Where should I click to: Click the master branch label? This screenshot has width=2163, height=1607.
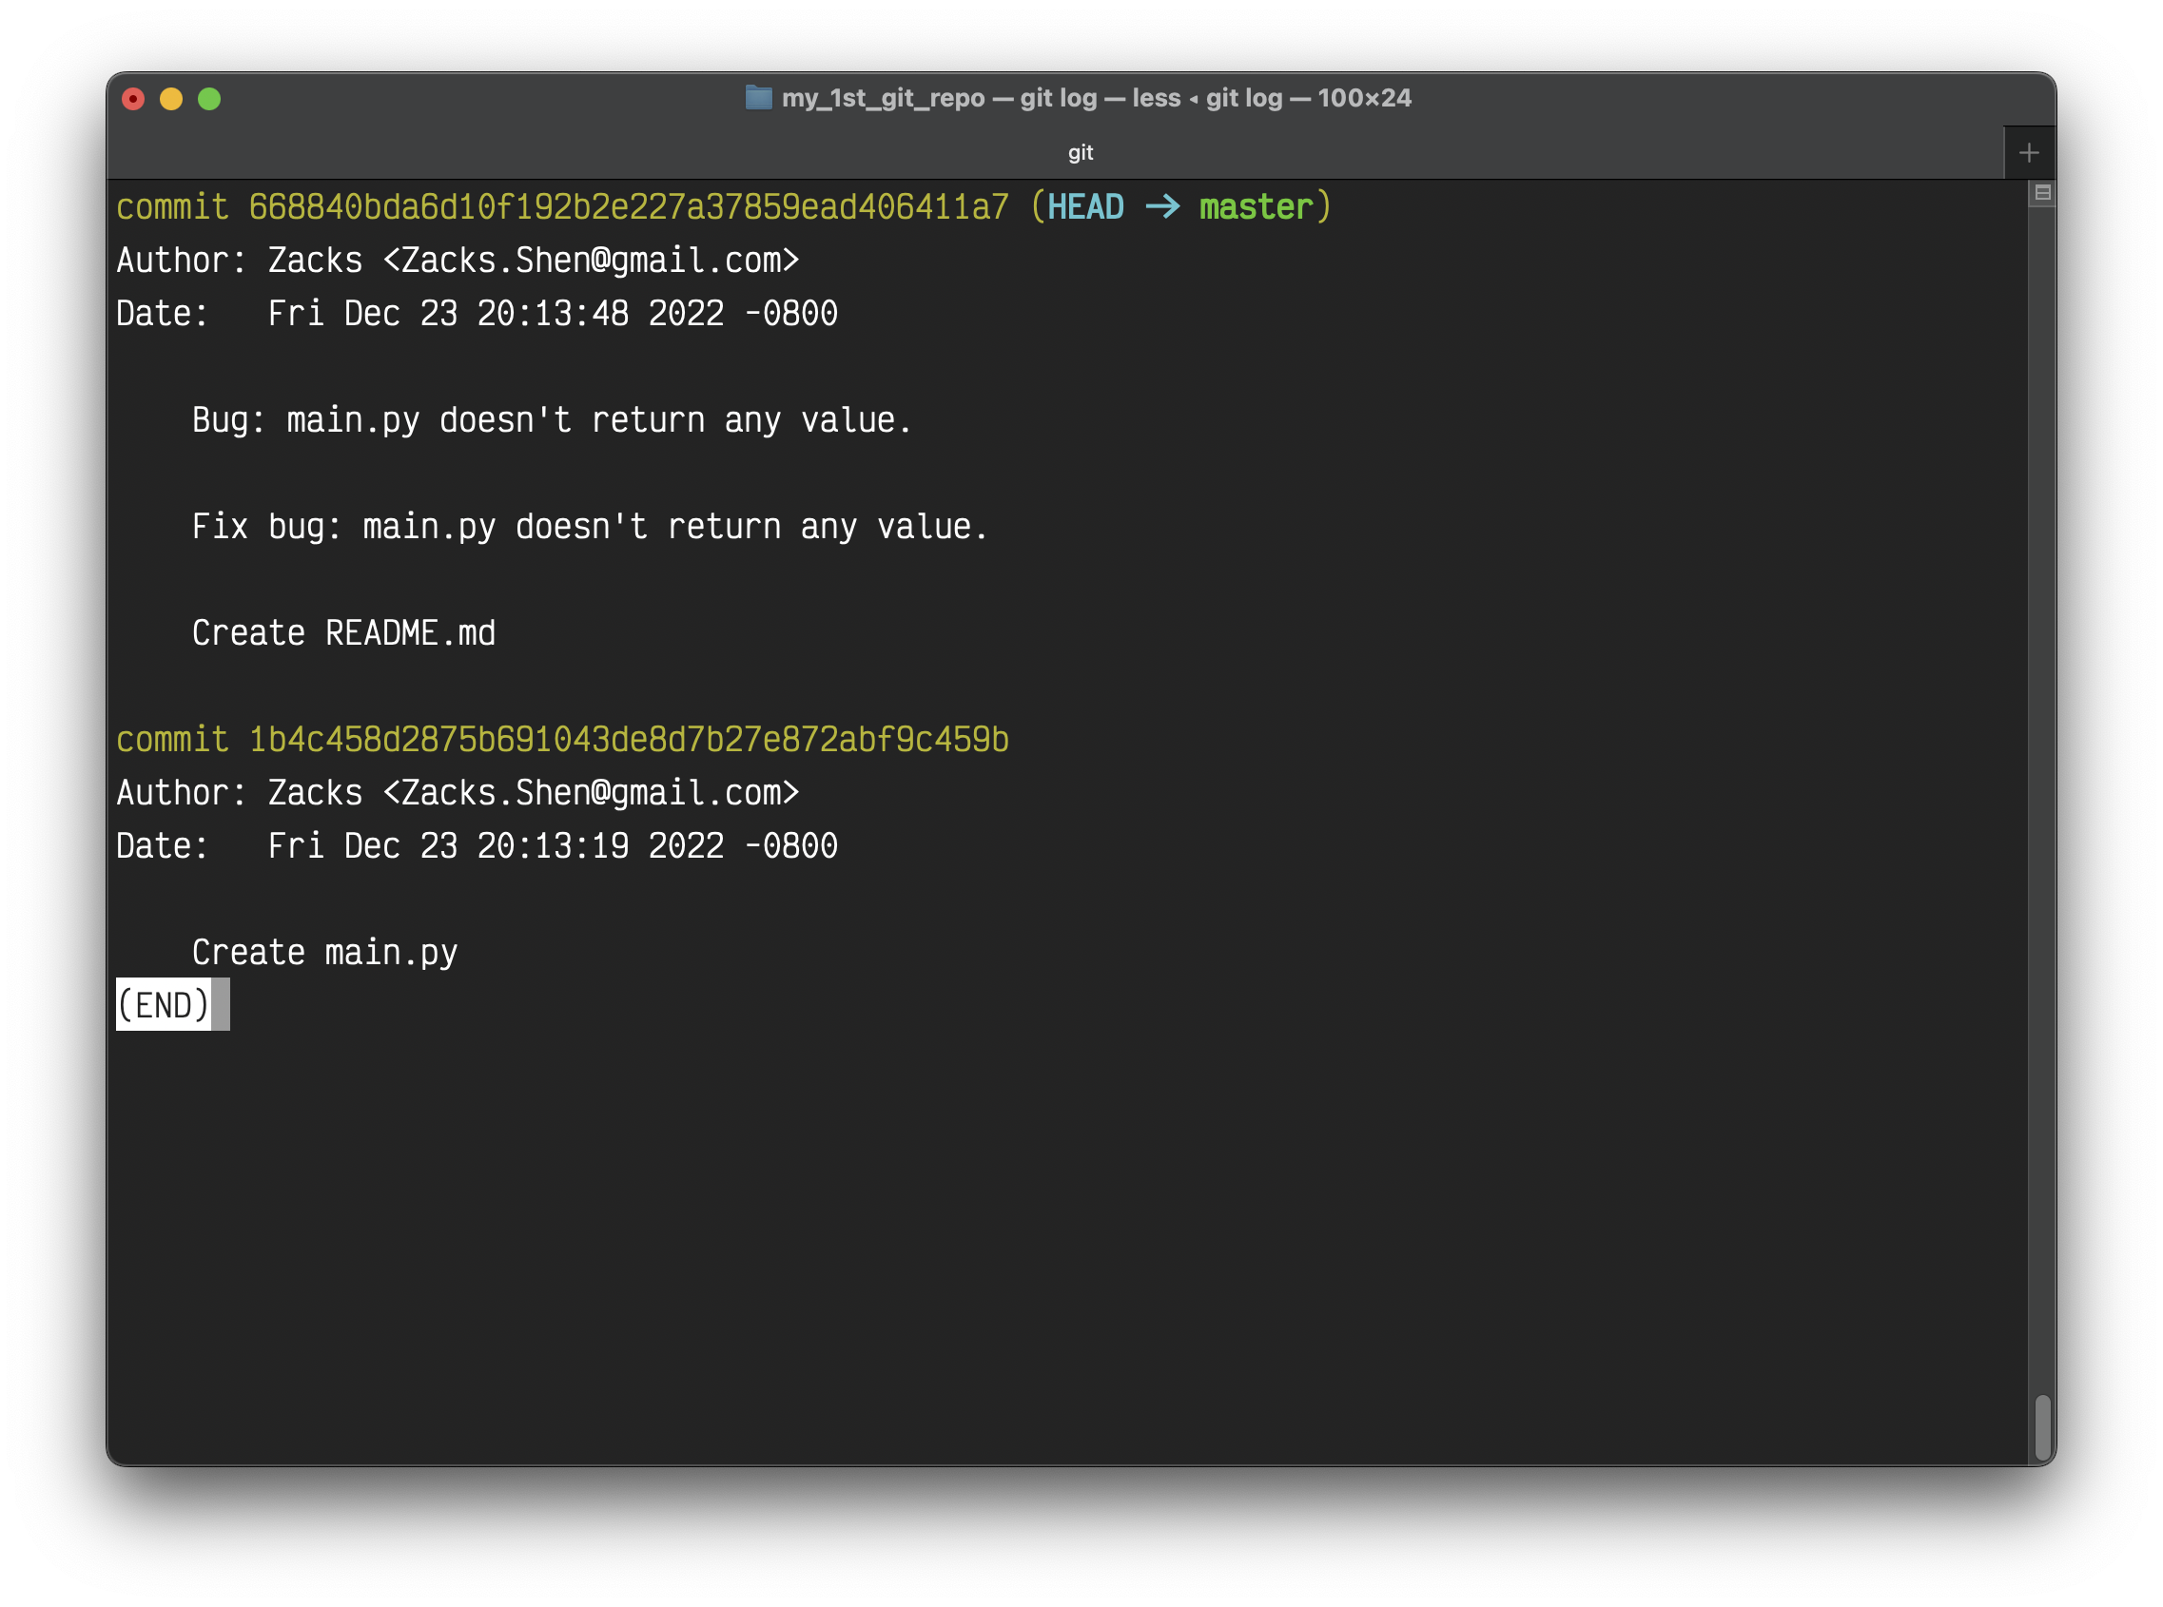(x=1256, y=207)
